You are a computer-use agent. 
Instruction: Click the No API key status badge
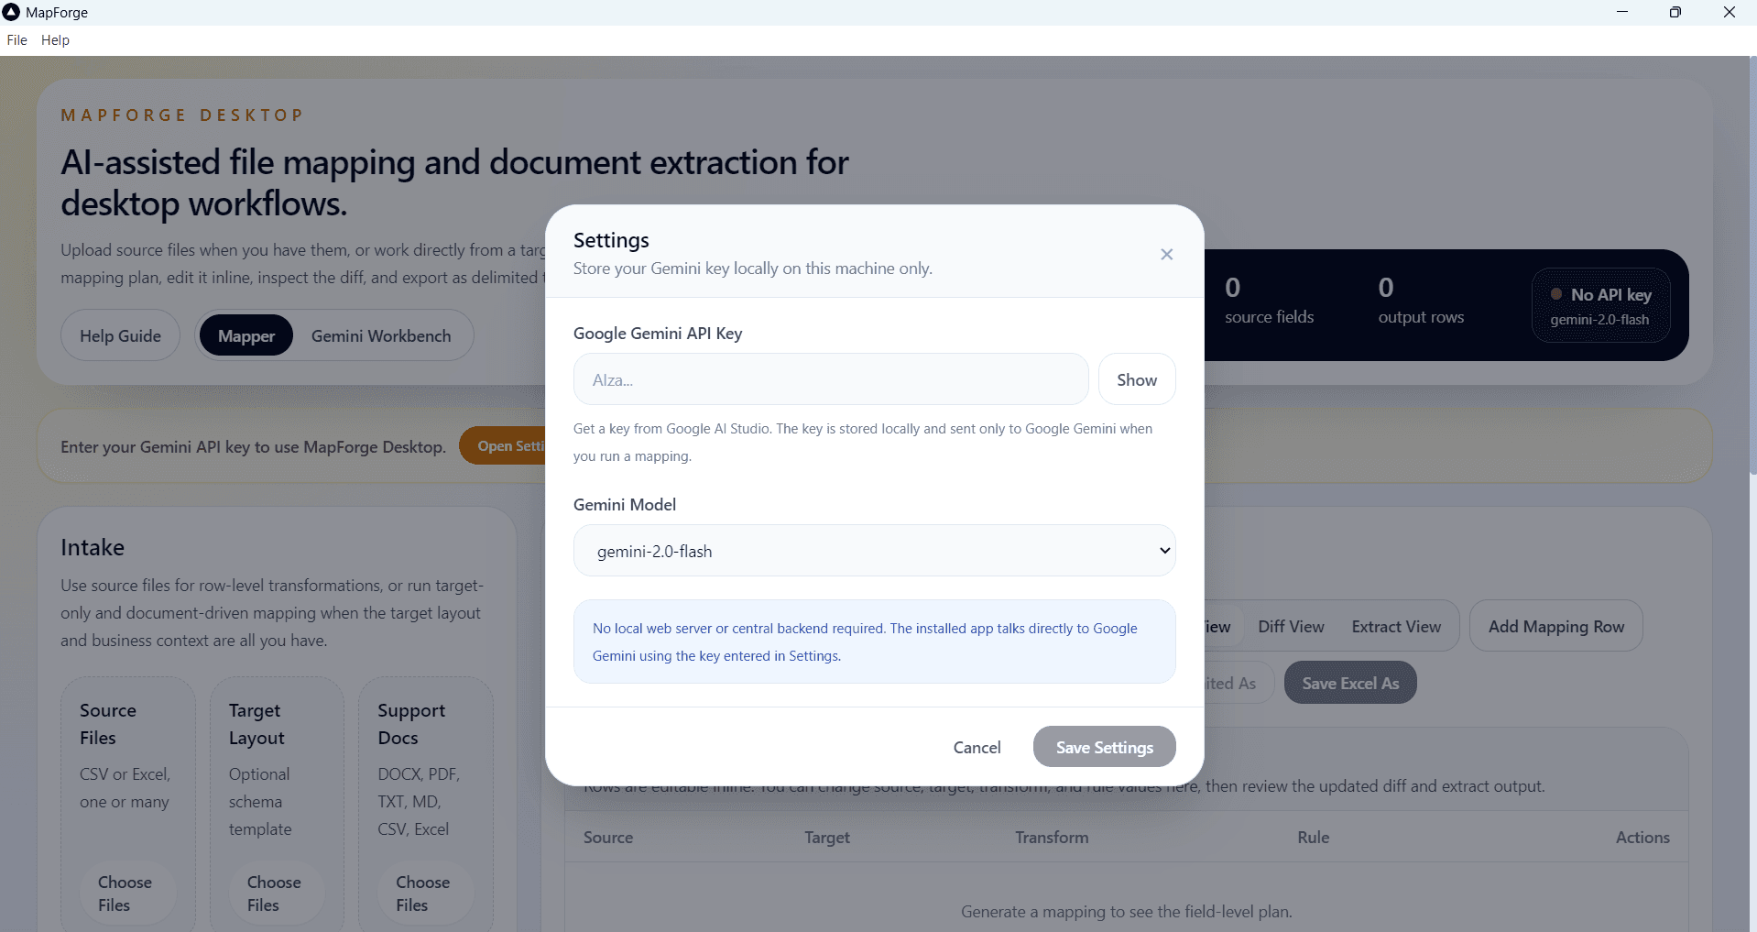point(1600,305)
